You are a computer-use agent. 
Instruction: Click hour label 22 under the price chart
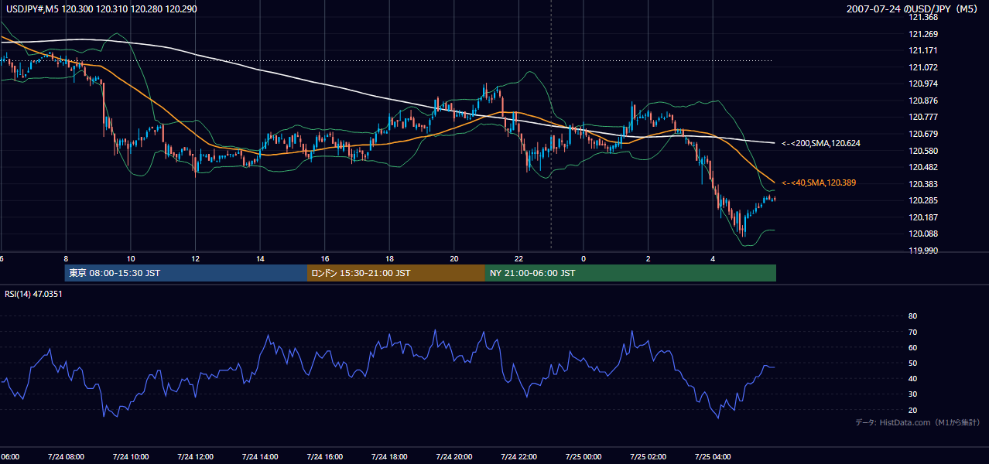(x=518, y=258)
